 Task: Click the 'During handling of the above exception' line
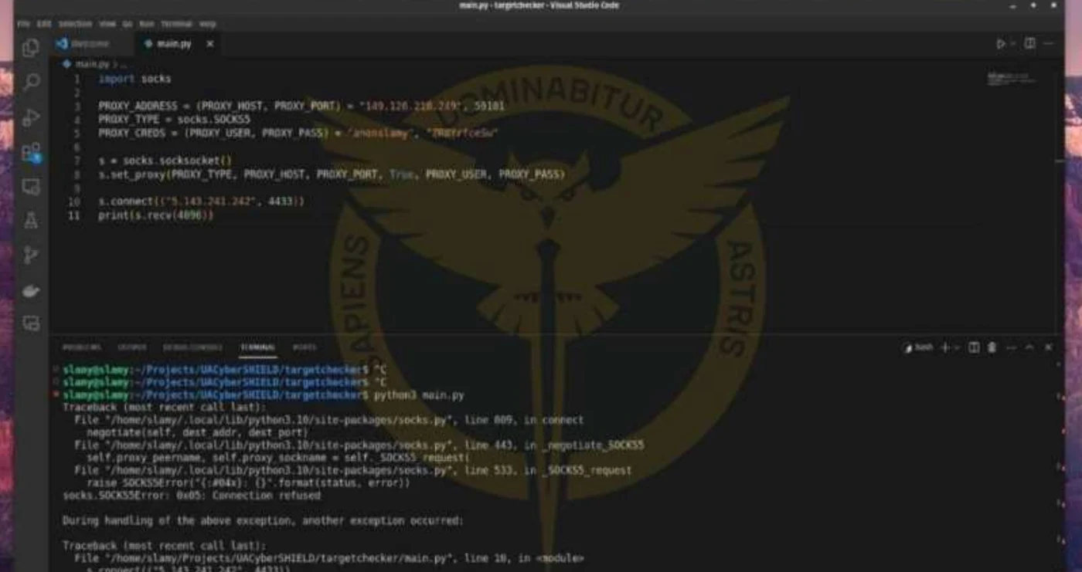[263, 521]
